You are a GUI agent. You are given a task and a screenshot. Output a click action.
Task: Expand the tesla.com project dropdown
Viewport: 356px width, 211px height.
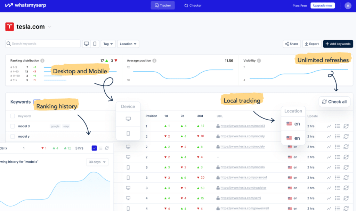49,27
